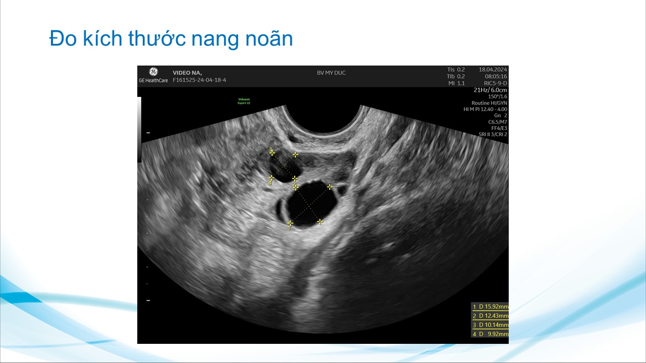Select measurement row 3 D 10.14mm
646x363 pixels.
click(490, 325)
